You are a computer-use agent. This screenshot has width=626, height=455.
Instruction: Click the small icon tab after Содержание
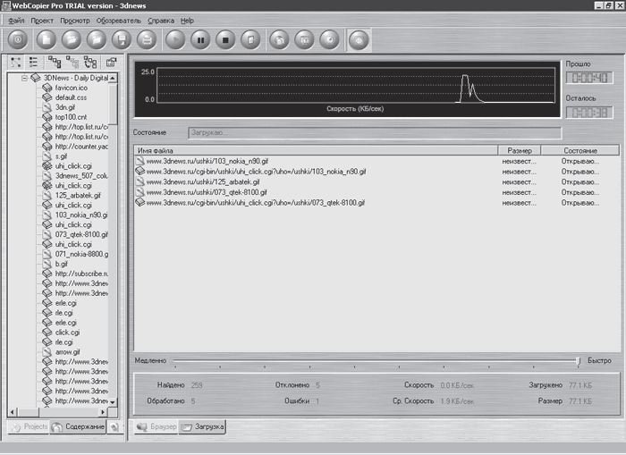114,426
